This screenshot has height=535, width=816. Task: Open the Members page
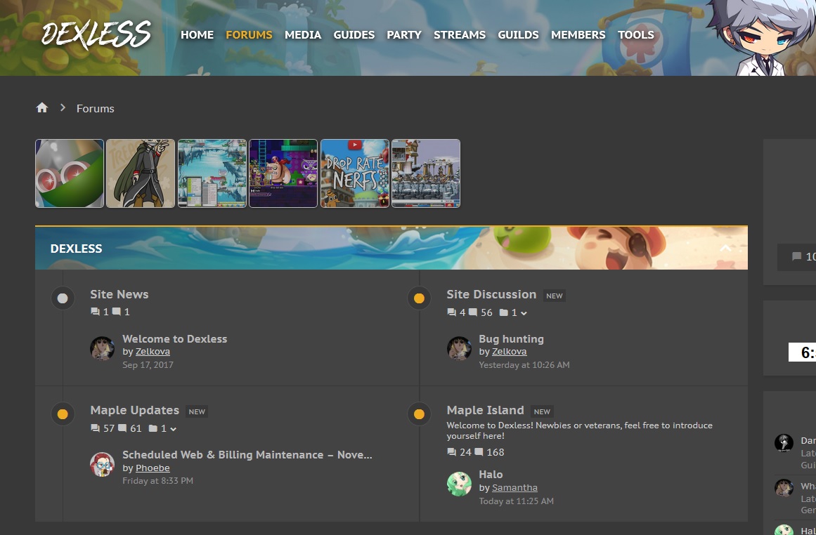578,35
